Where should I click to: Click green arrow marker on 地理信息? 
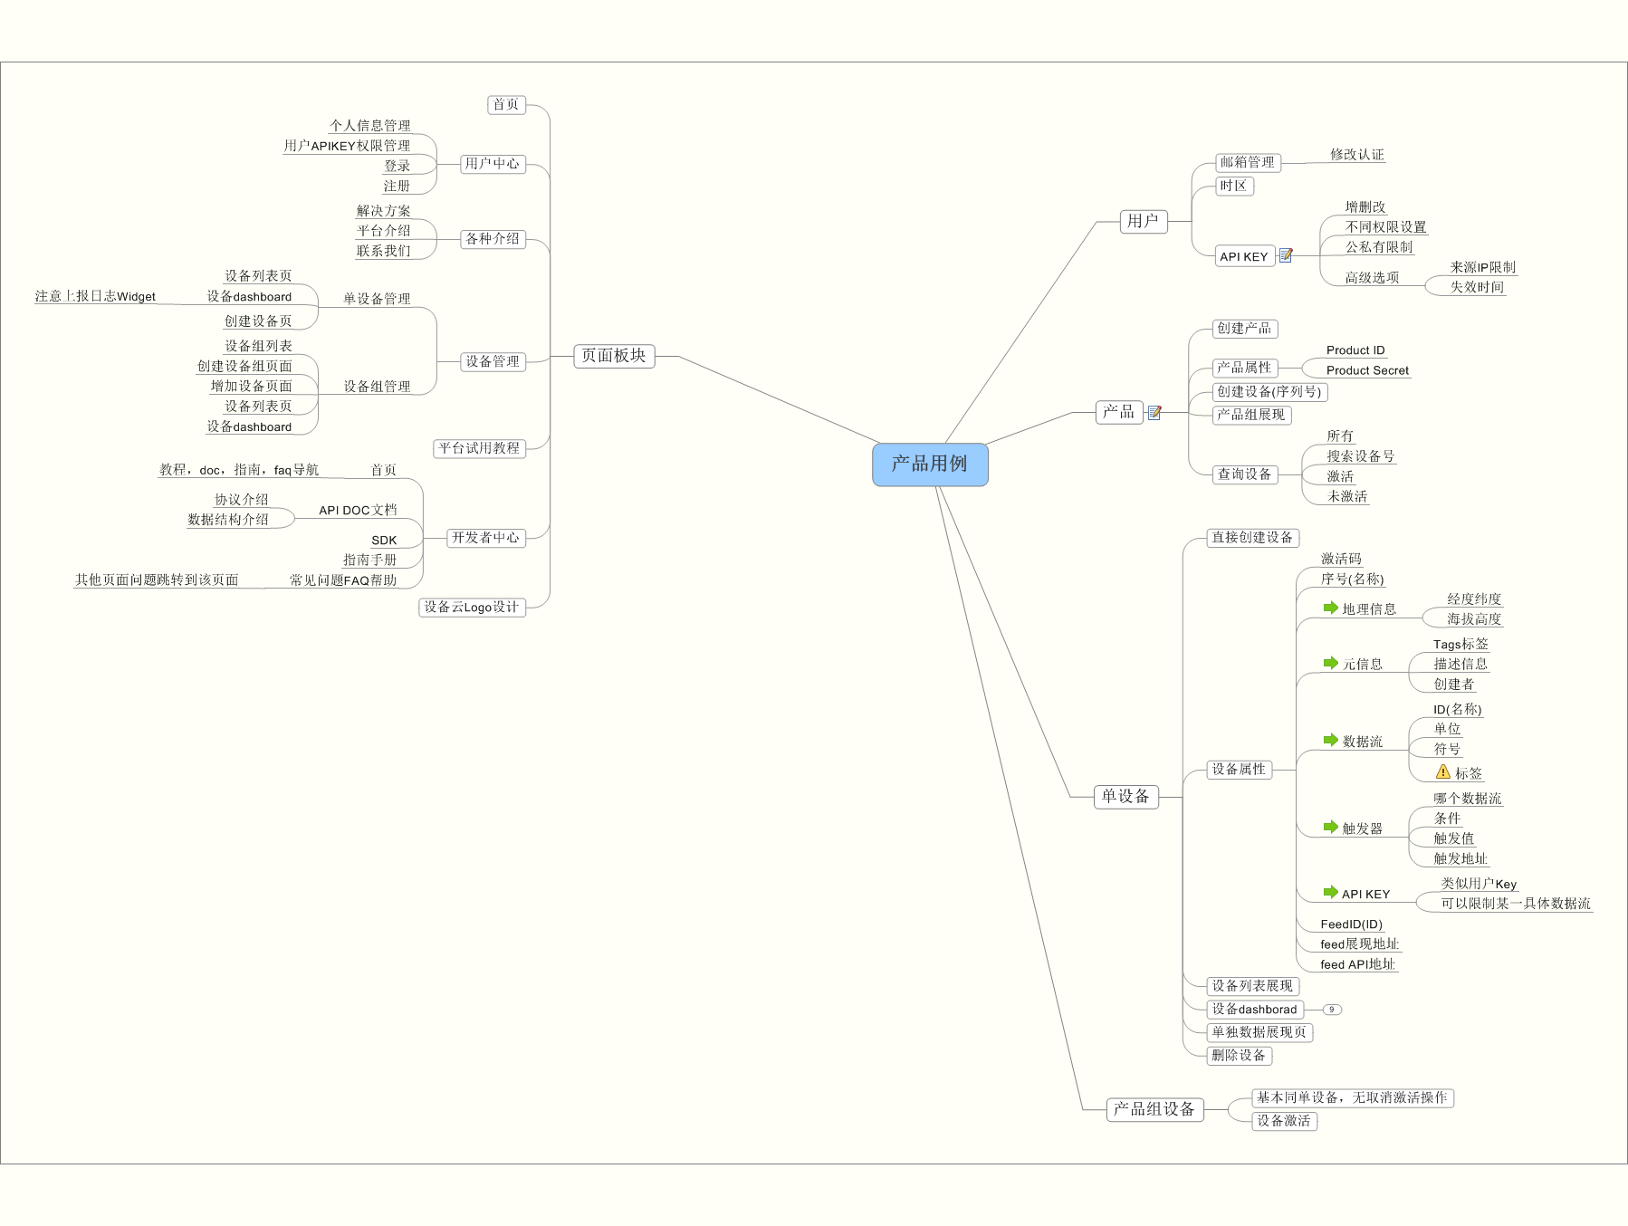pos(1330,608)
